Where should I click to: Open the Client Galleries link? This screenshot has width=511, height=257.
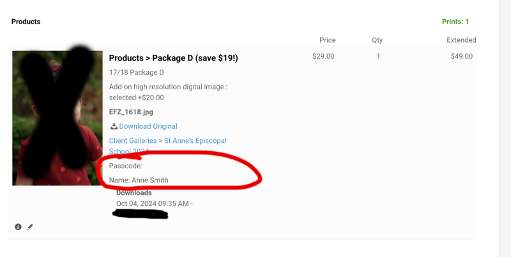coord(133,141)
